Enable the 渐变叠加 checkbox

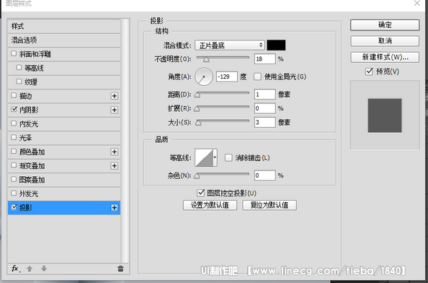click(x=14, y=165)
